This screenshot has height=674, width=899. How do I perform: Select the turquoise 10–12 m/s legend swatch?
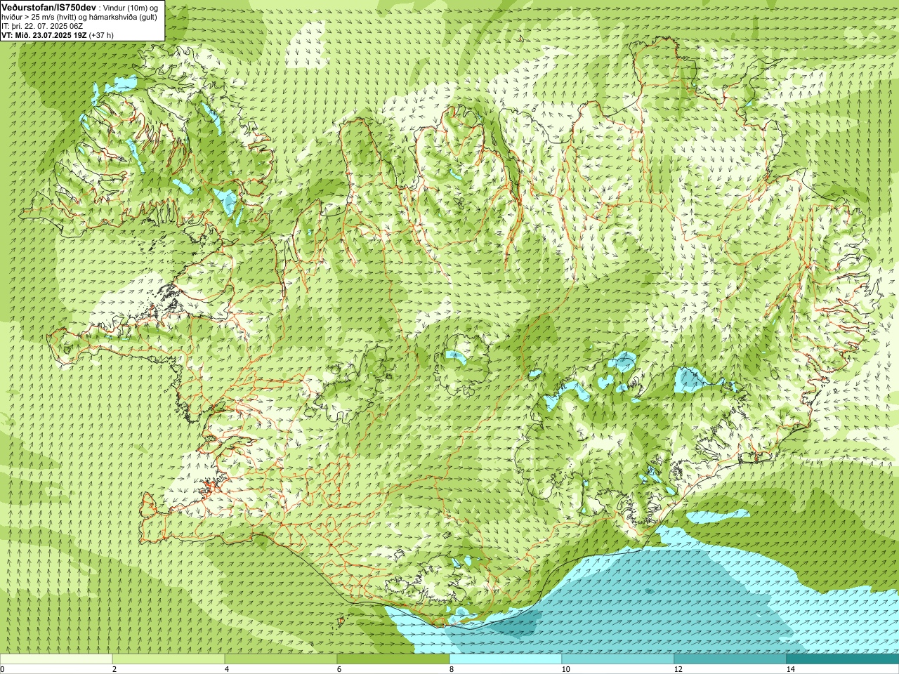(x=618, y=659)
